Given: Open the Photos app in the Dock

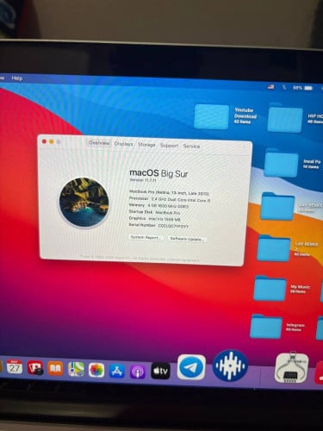Looking at the screenshot, I should point(96,370).
